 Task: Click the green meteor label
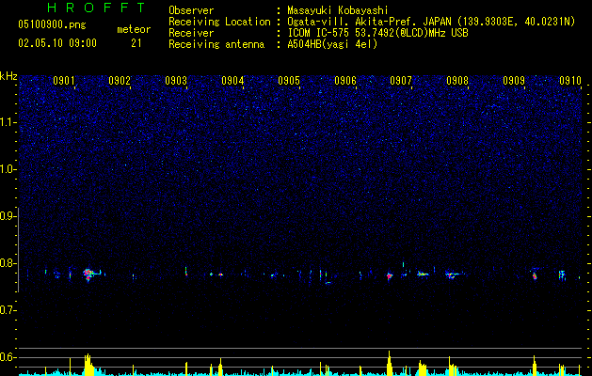(134, 29)
